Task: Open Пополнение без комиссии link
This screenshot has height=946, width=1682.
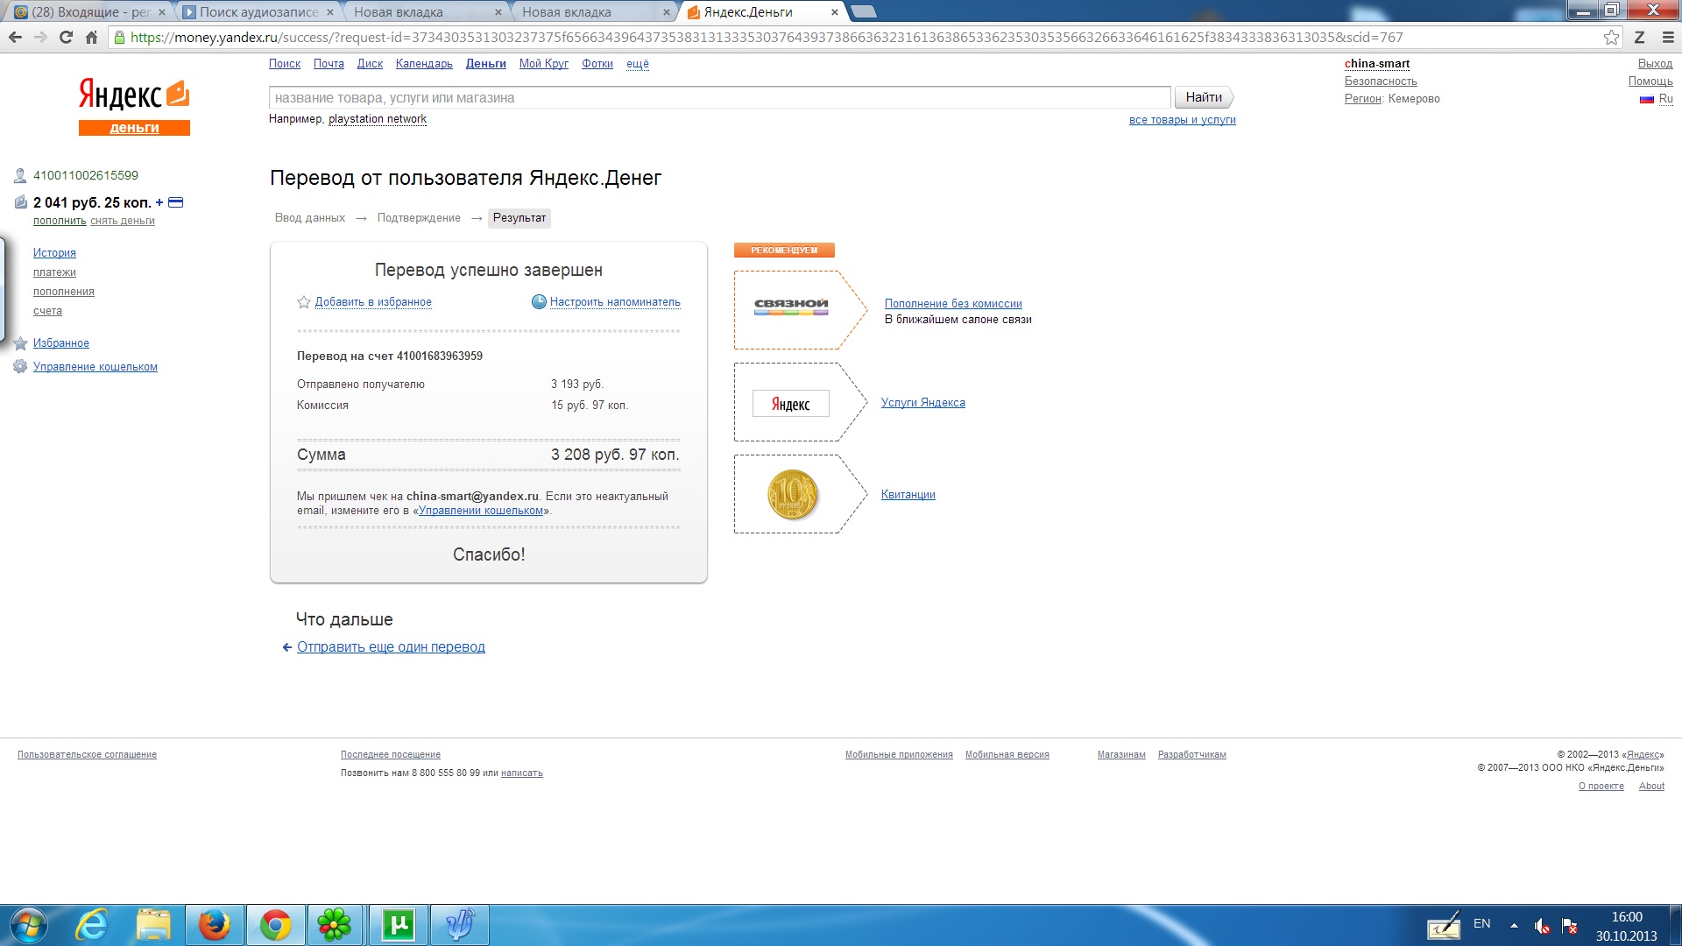Action: 953,304
